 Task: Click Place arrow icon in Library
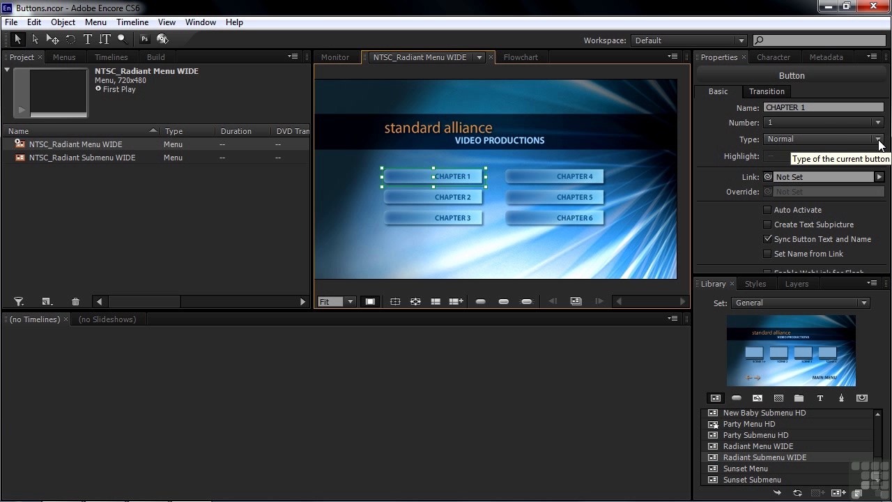click(x=778, y=493)
